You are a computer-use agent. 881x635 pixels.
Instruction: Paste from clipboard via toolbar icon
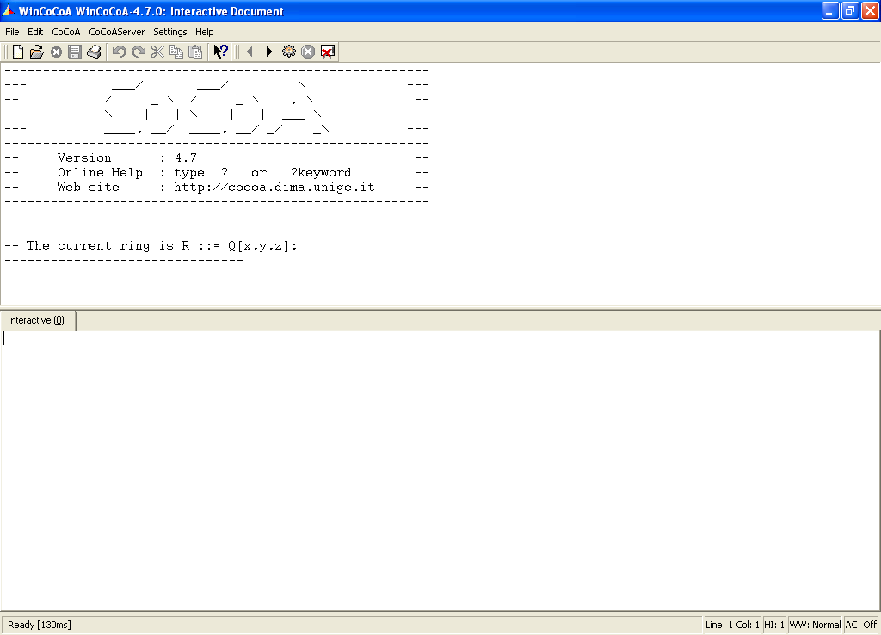pyautogui.click(x=195, y=52)
